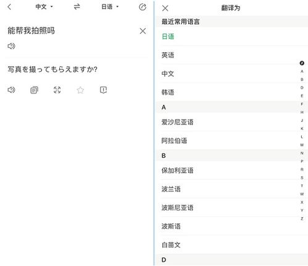Jump to letter Z in the index
The image size is (308, 266).
[x=302, y=218]
